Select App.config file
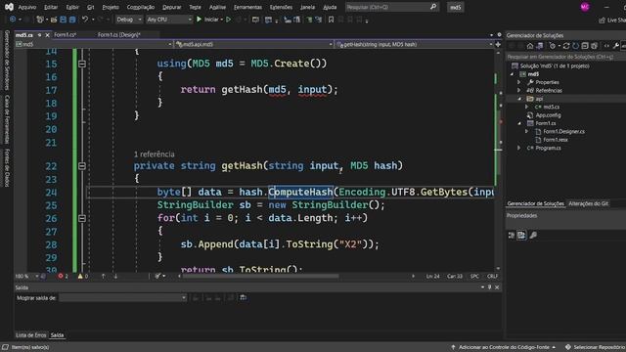The image size is (626, 352). (x=548, y=115)
